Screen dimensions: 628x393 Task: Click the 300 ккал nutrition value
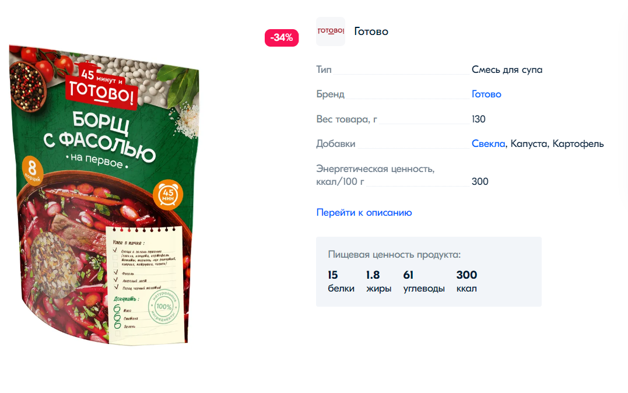coord(466,281)
